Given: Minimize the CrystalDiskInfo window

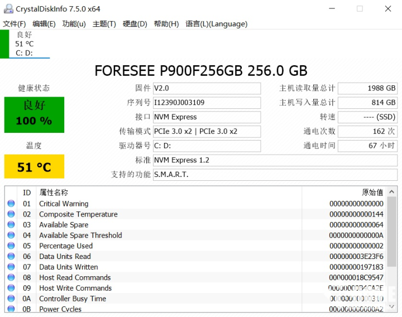Looking at the screenshot, I should [x=332, y=9].
